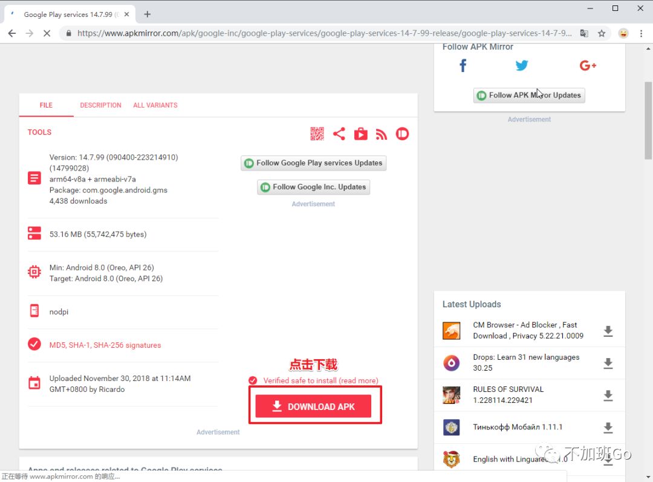Open the Play Store briefcase icon
Image resolution: width=653 pixels, height=482 pixels.
(360, 134)
